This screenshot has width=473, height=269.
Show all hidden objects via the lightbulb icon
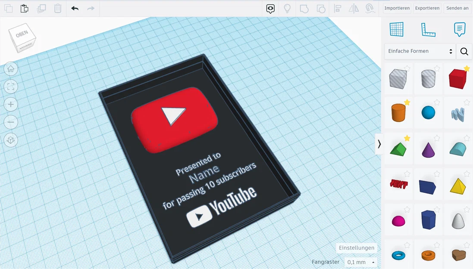click(287, 8)
